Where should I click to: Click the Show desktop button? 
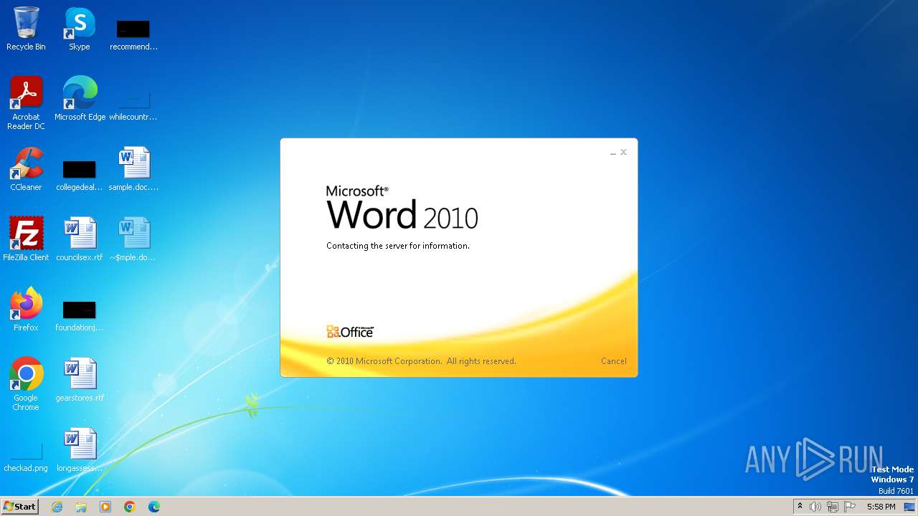point(910,507)
